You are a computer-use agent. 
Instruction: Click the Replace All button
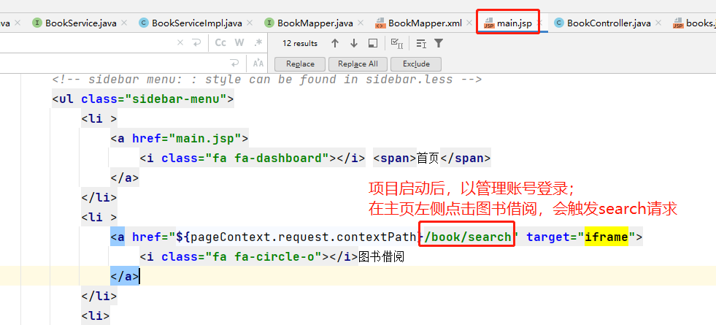point(358,64)
